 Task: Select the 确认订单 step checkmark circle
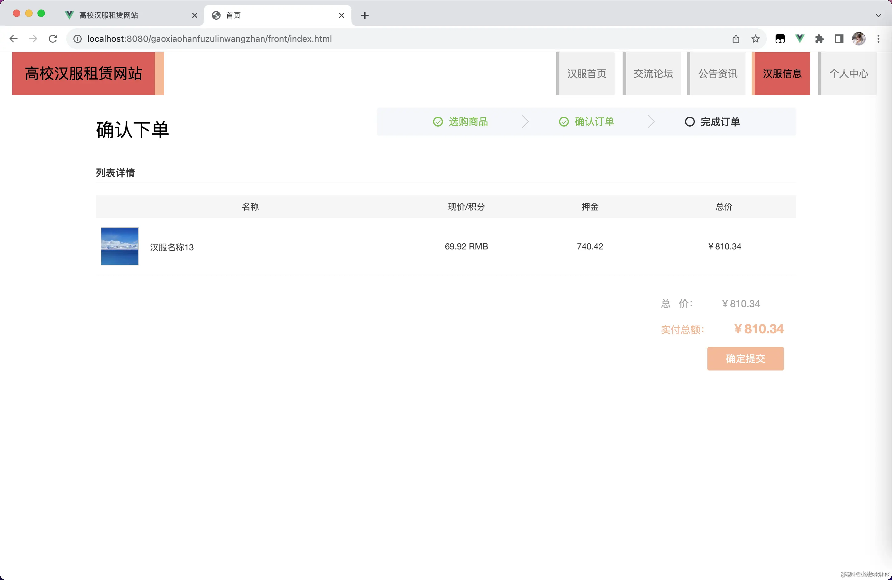click(x=564, y=121)
